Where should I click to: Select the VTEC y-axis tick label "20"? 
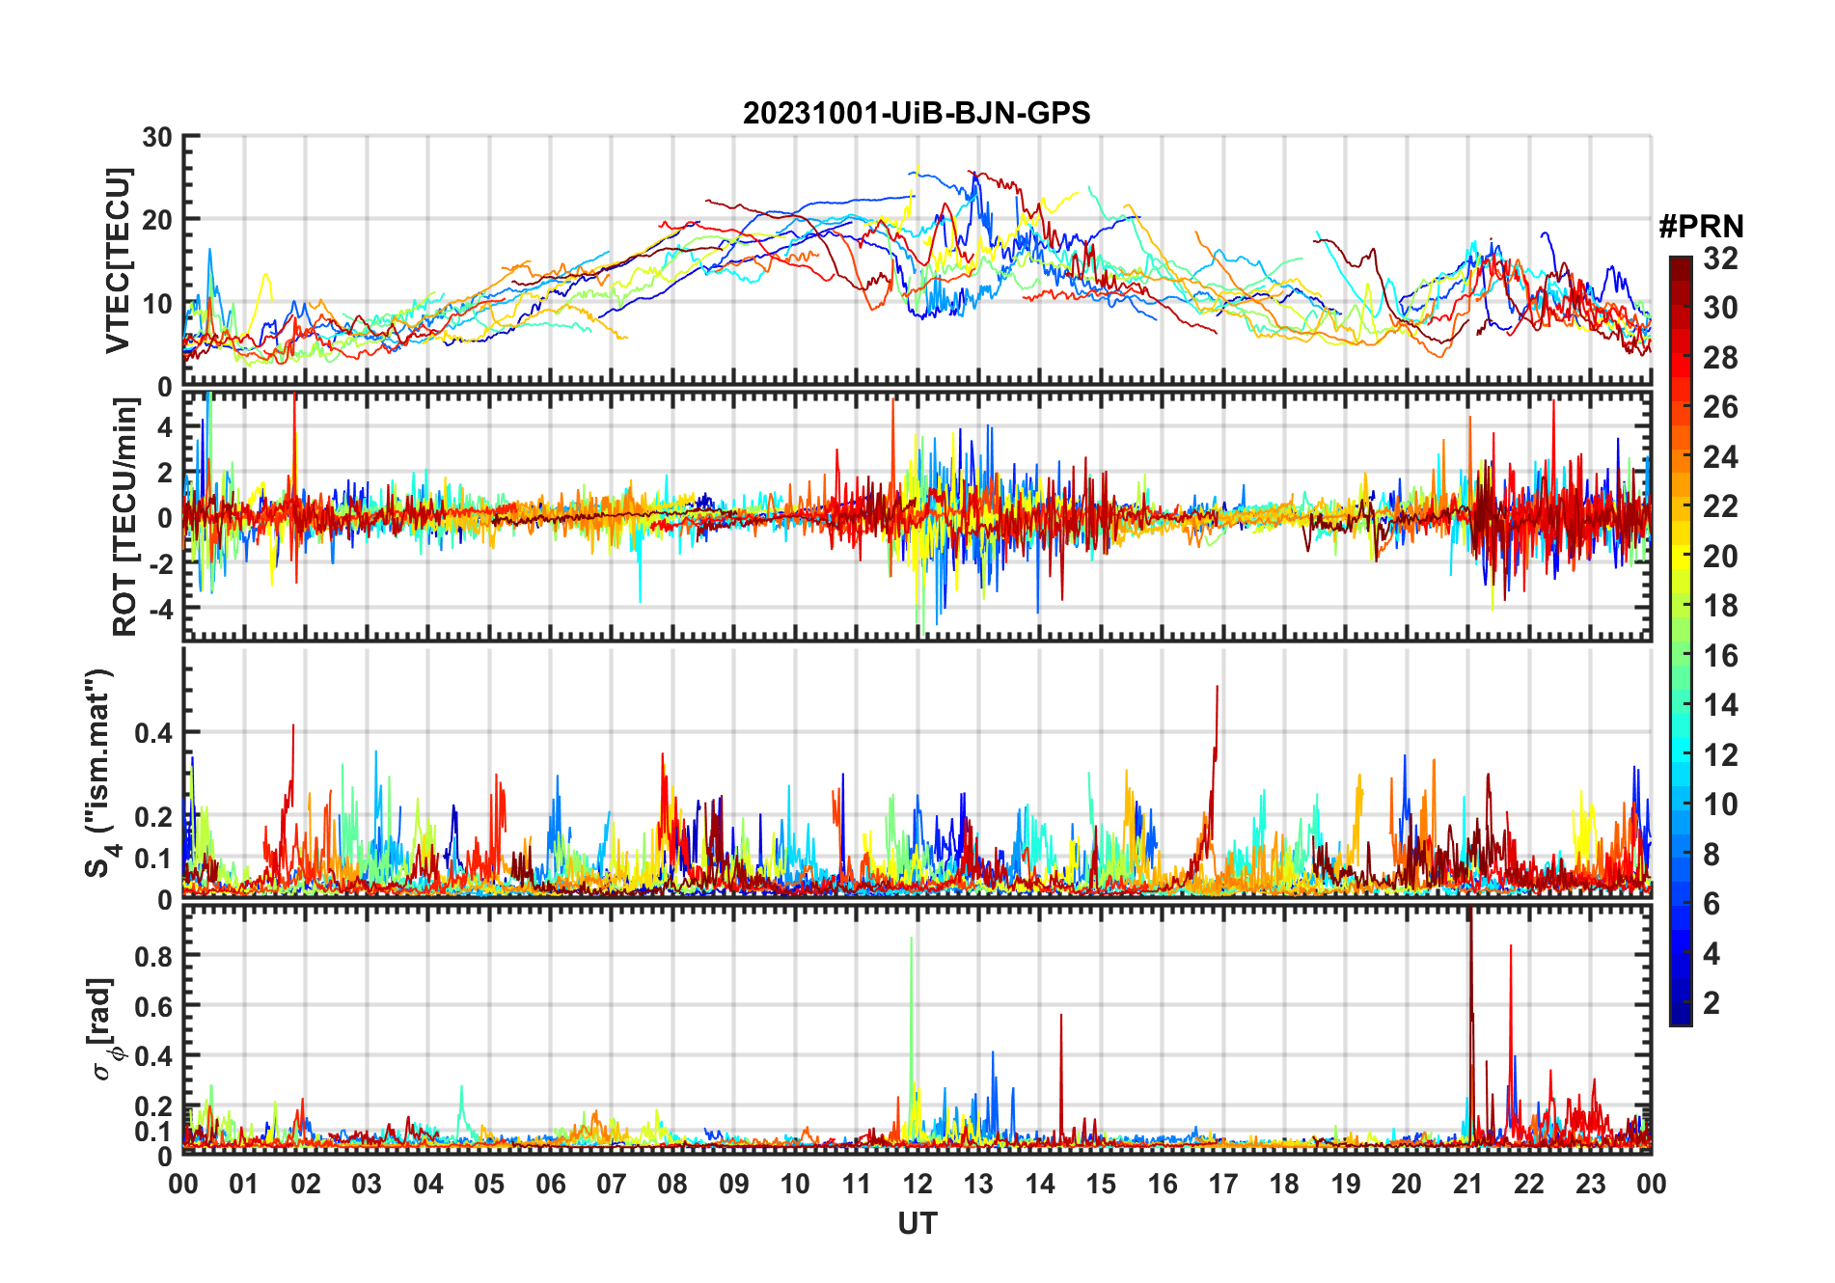tap(157, 220)
